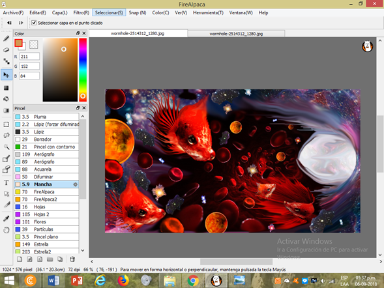This screenshot has height=288, width=384.
Task: Open Firefox from the taskbar
Action: pyautogui.click(x=123, y=280)
